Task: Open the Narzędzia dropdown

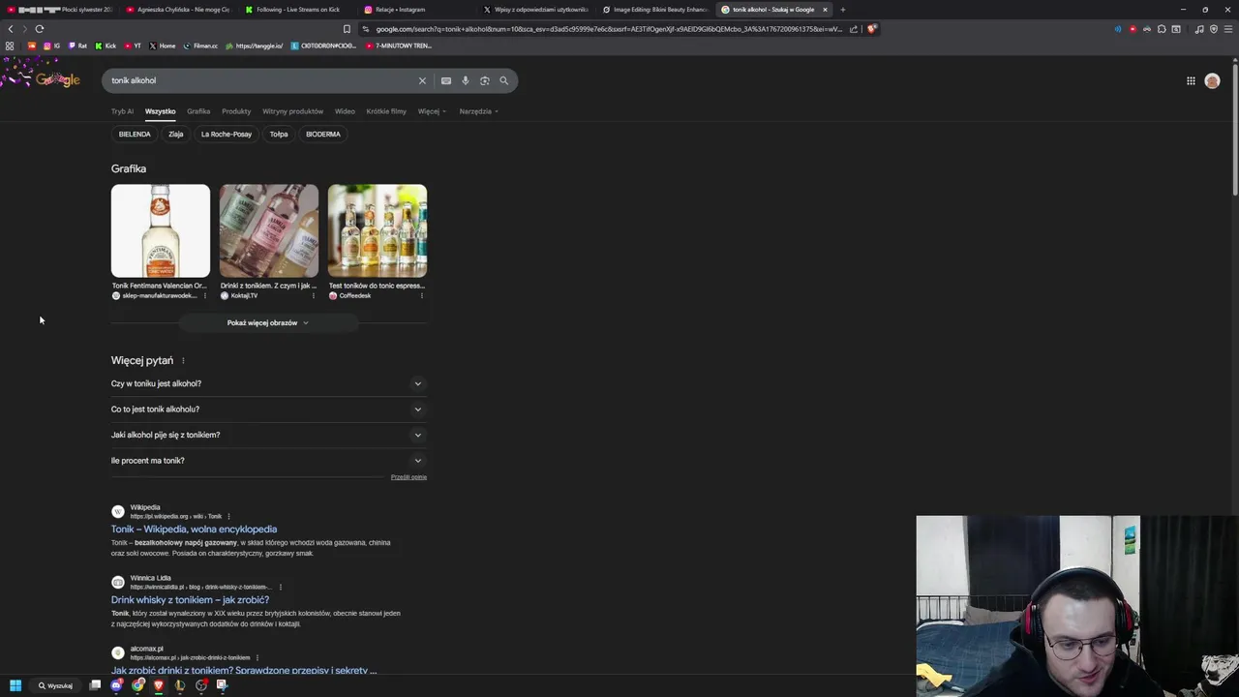Action: [478, 111]
